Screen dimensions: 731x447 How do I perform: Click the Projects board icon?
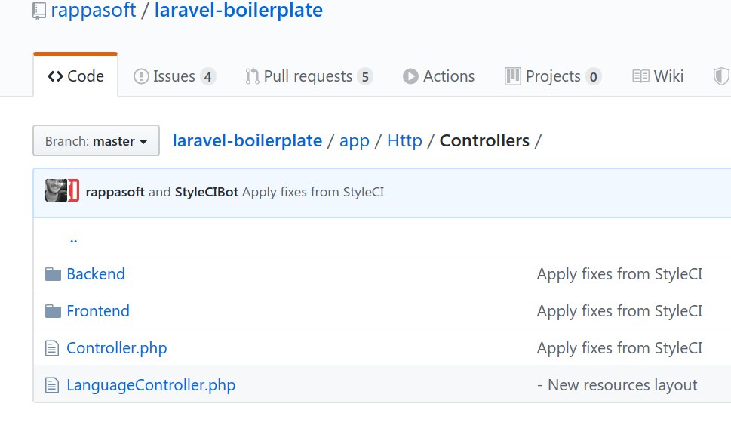coord(513,76)
